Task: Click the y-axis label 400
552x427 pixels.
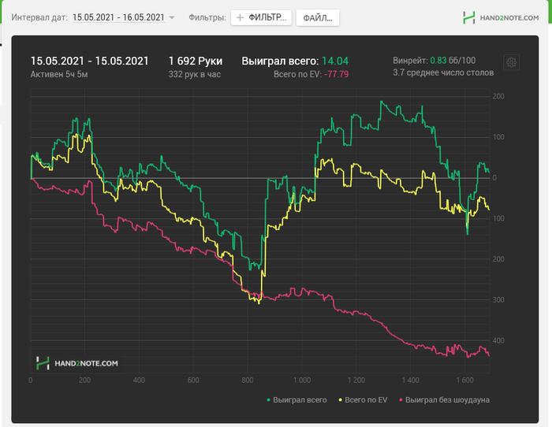Action: tap(498, 340)
